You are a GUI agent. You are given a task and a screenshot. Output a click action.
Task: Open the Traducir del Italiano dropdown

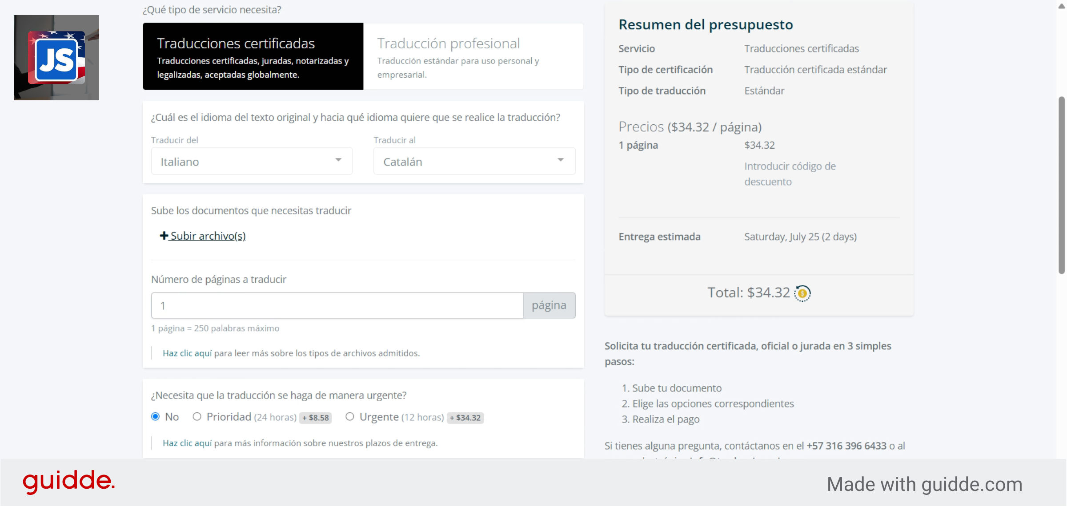click(x=252, y=161)
